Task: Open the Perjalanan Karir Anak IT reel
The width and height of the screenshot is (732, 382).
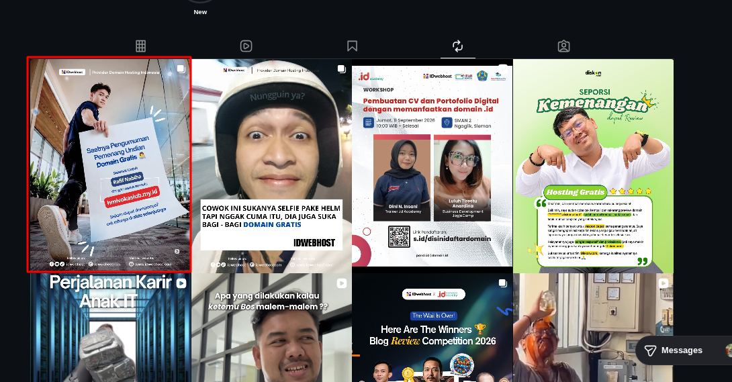Action: tap(111, 328)
